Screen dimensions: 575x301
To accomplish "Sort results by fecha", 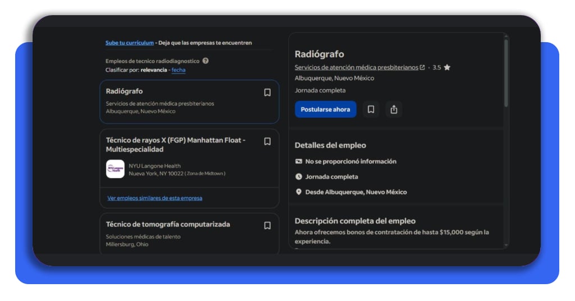I will point(179,70).
